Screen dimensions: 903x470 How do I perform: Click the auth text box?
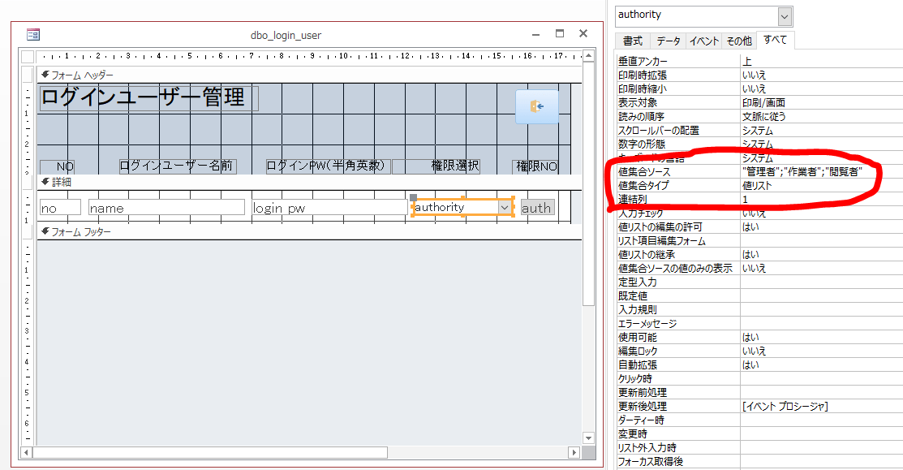pos(537,207)
